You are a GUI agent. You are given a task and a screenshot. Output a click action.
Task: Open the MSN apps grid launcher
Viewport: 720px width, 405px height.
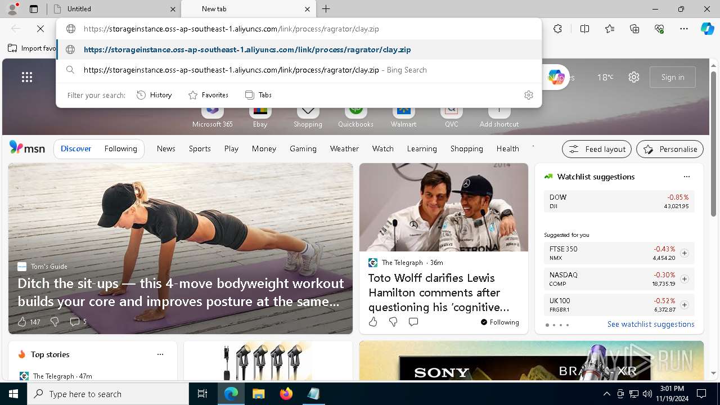pos(26,77)
